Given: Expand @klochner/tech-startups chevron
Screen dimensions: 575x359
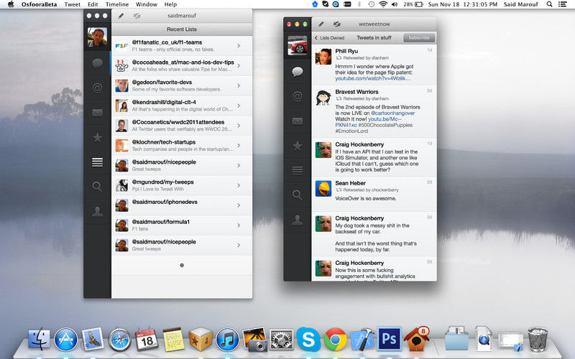Looking at the screenshot, I should coord(239,146).
